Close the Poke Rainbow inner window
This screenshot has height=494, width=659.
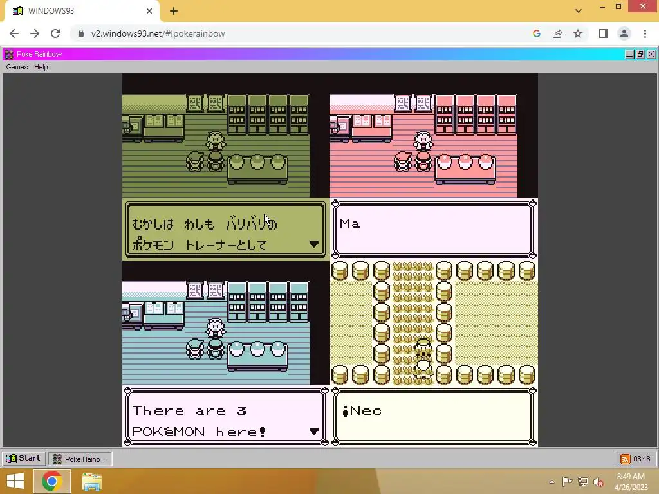pos(651,54)
